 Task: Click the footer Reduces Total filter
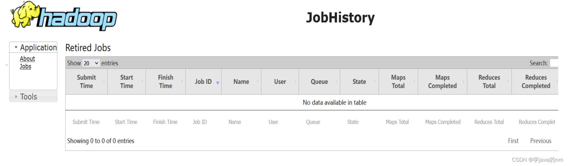click(x=489, y=122)
